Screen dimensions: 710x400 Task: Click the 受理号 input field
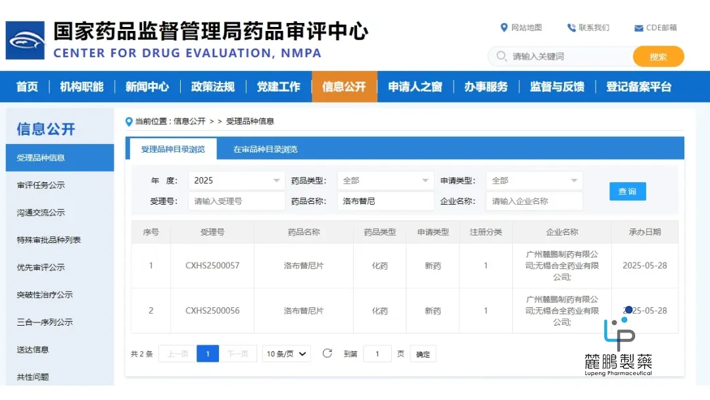(236, 201)
